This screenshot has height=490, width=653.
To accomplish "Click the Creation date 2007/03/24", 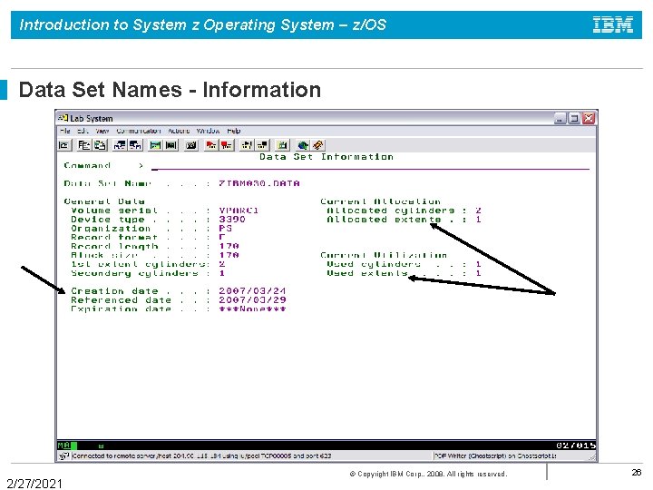I will pyautogui.click(x=252, y=291).
